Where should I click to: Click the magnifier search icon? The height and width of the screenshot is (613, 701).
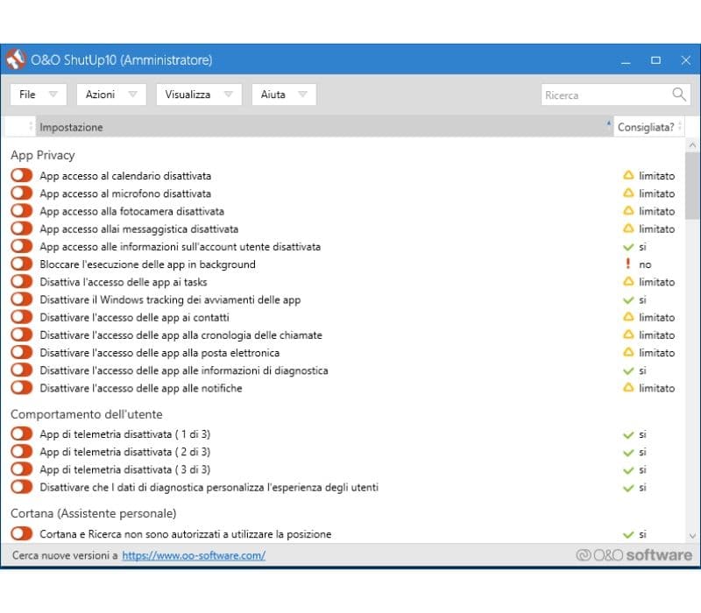[678, 95]
